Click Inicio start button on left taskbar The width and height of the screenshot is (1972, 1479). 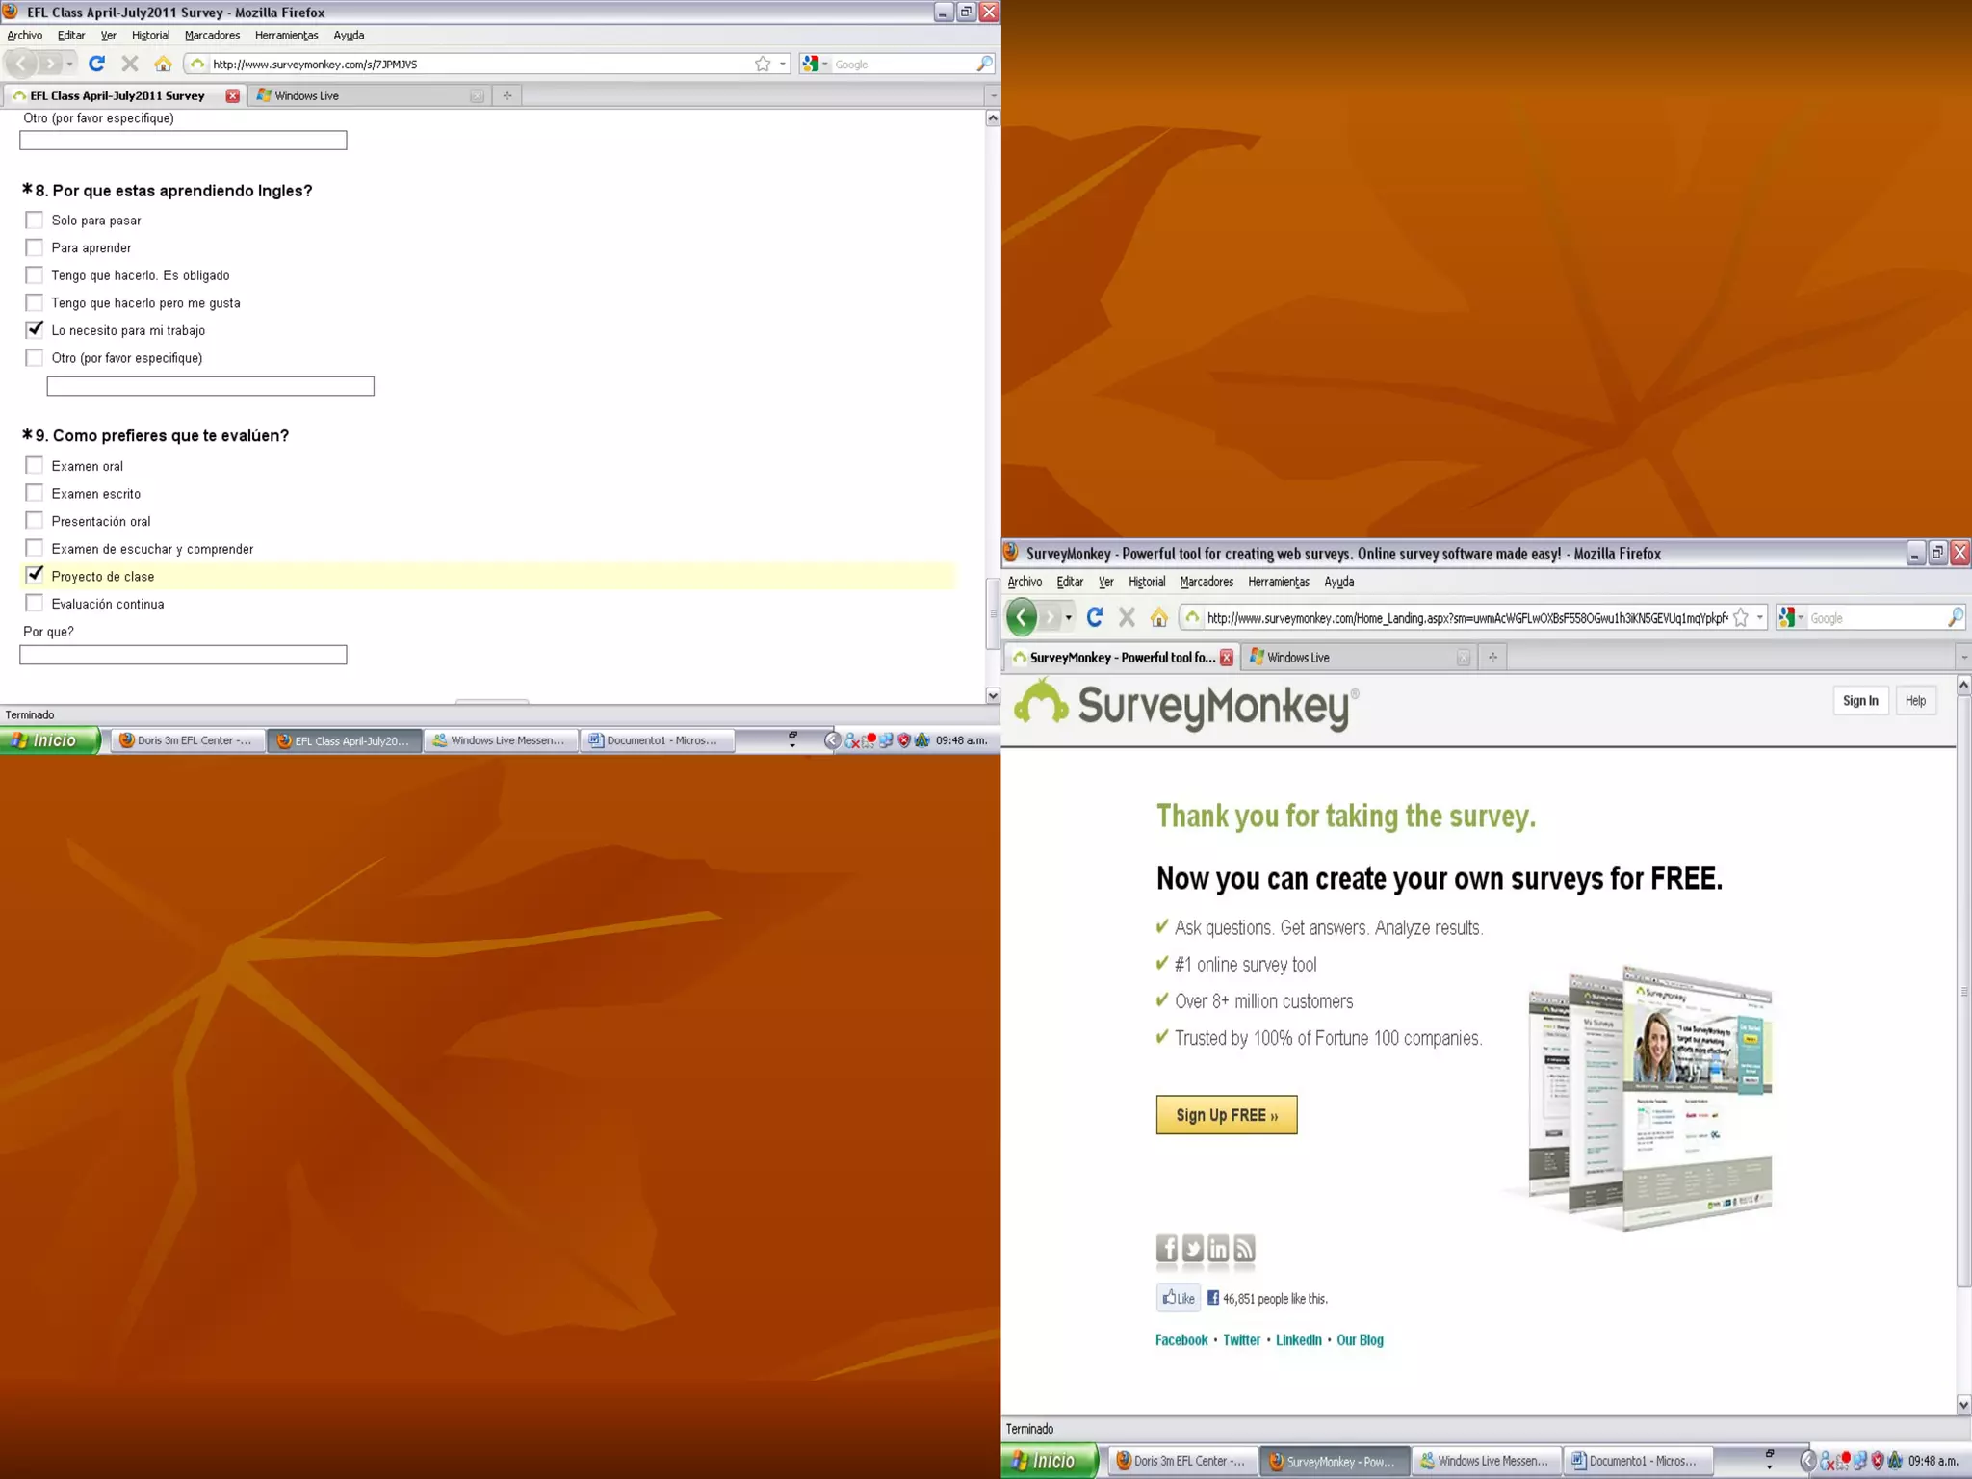tap(51, 739)
